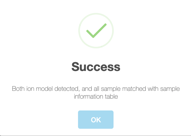Click the 'information table' text line

click(96, 96)
